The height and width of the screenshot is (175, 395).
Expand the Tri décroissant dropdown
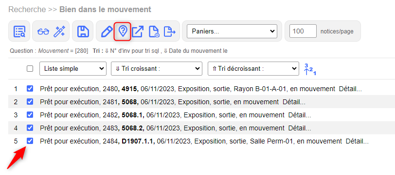tap(253, 68)
